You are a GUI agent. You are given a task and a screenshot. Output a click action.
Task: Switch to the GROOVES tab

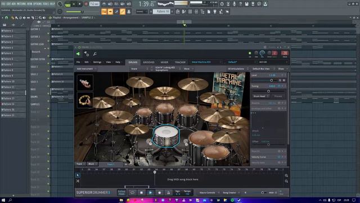click(x=148, y=63)
